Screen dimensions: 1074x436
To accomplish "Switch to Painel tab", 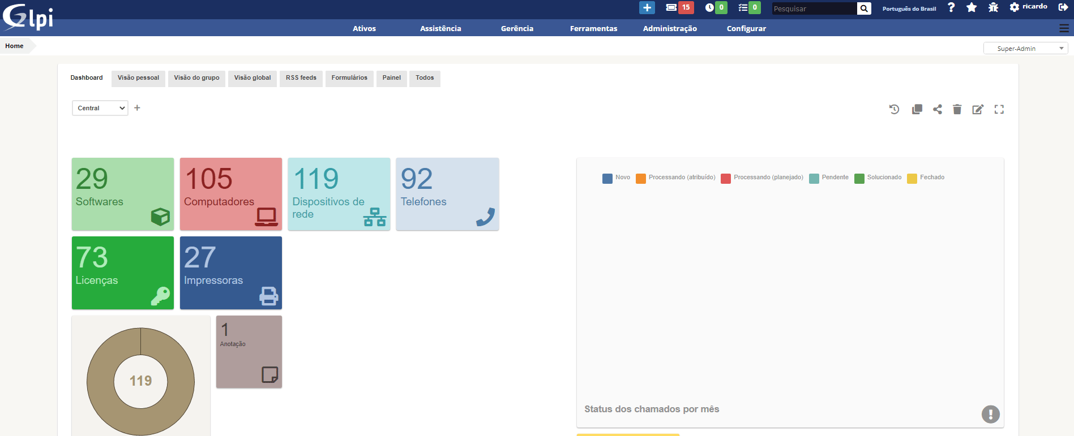I will pos(391,78).
